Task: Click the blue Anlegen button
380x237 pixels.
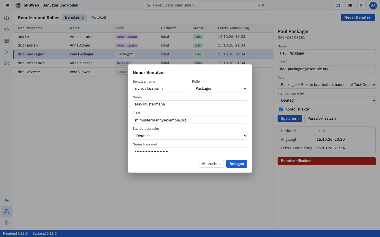Action: tap(237, 164)
